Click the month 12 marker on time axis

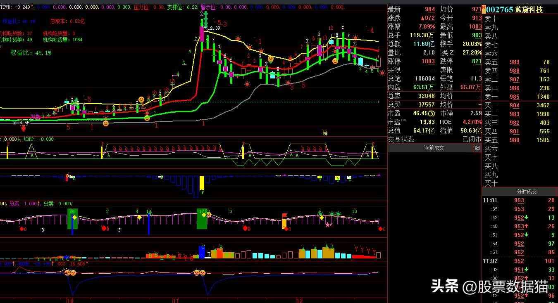pyautogui.click(x=300, y=300)
